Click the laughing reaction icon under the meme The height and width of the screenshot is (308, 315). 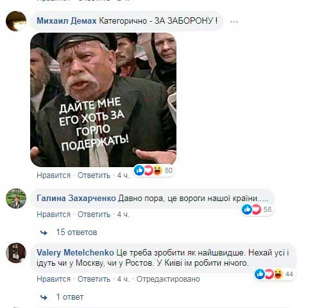click(x=158, y=170)
